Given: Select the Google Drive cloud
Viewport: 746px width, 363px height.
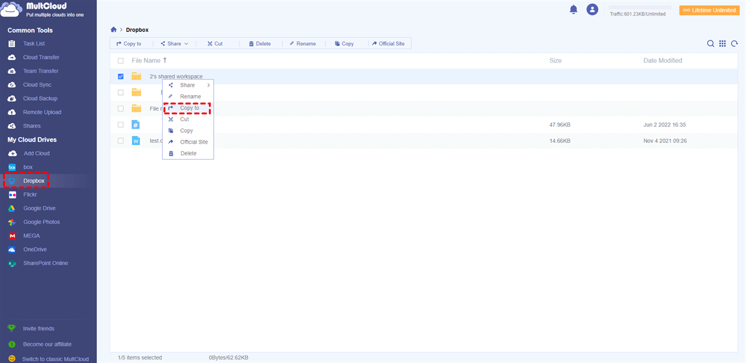Looking at the screenshot, I should (39, 208).
